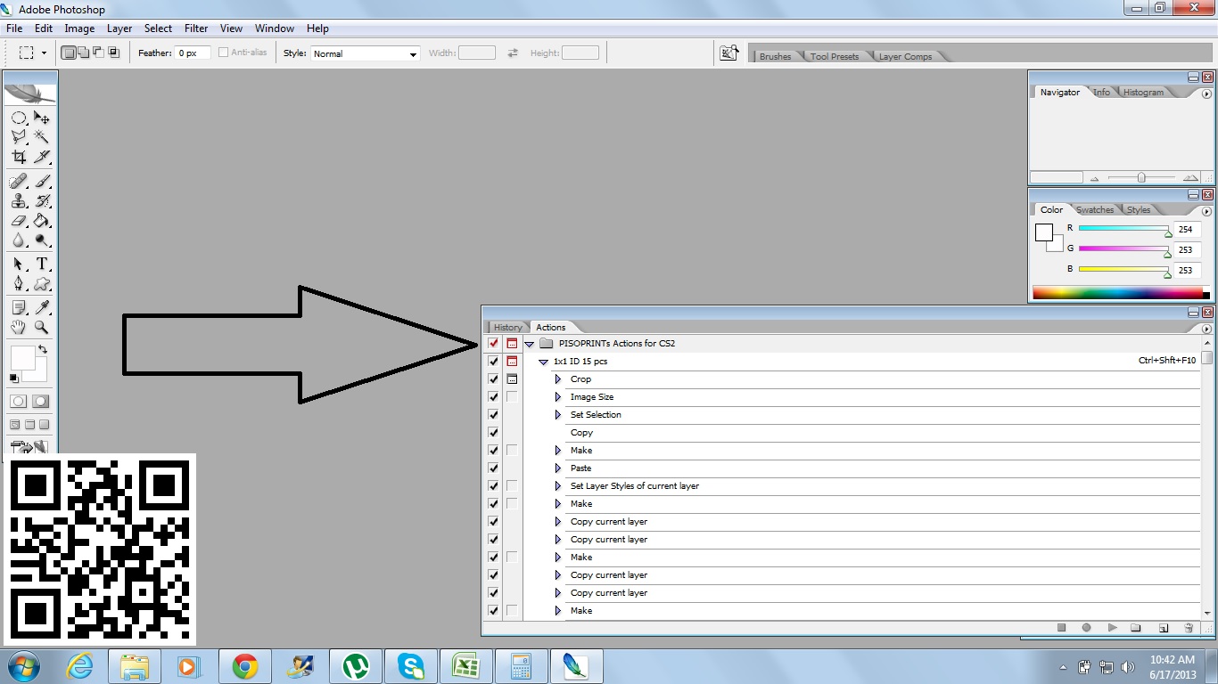Open the tool preset picker dropdown

click(44, 53)
